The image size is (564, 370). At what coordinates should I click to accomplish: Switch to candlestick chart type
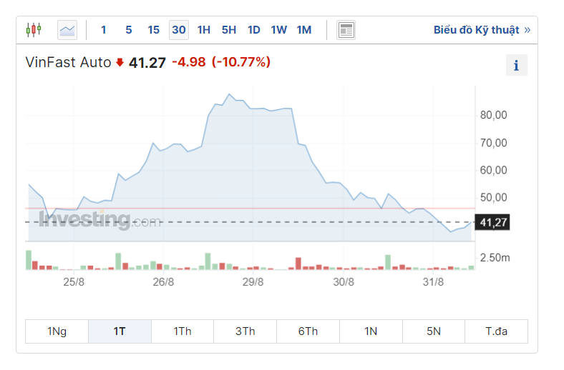click(34, 30)
